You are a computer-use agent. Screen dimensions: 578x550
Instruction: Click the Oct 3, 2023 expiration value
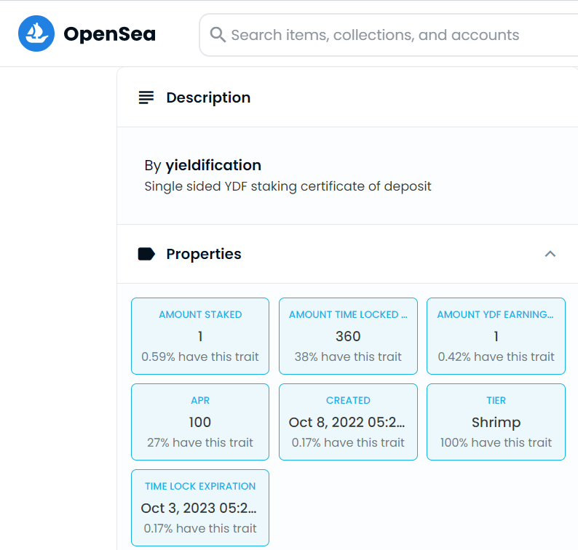199,508
